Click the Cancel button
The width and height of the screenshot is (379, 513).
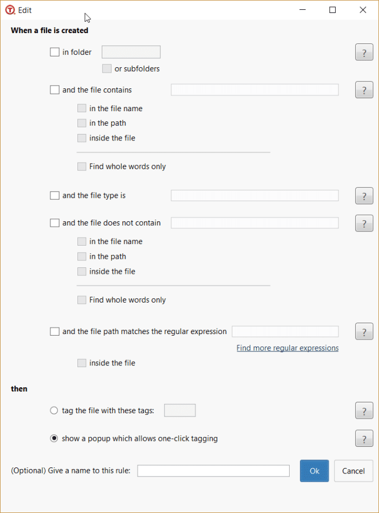353,471
